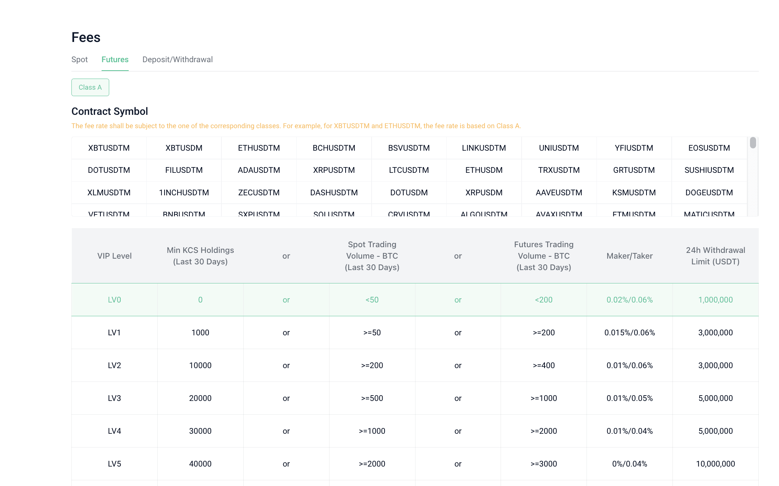Click the Maker/Taker column header
Image resolution: width=779 pixels, height=486 pixels.
pos(629,256)
